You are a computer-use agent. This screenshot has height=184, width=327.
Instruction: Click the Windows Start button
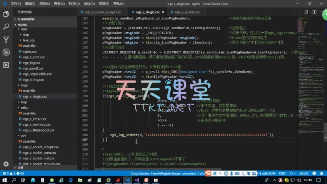5,180
